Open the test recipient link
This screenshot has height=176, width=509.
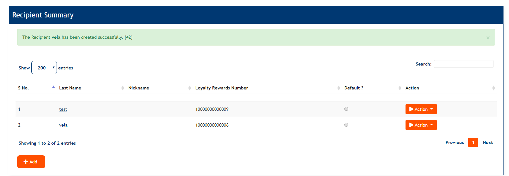point(63,109)
